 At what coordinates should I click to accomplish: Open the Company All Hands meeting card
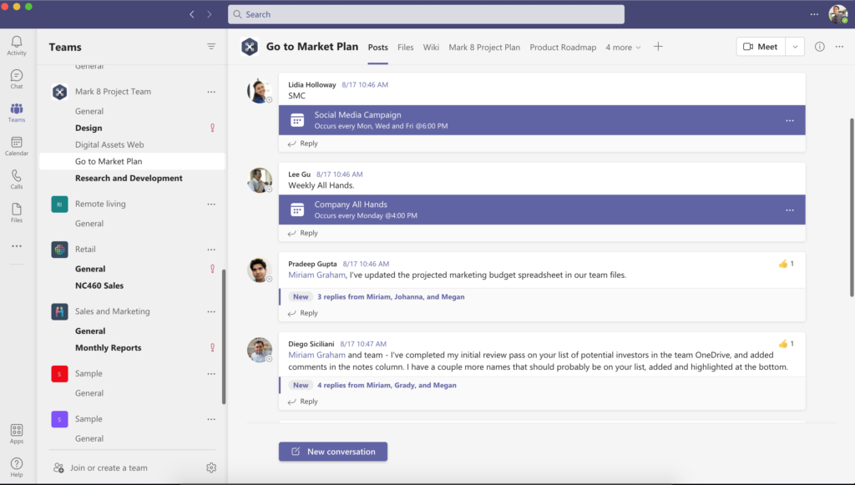(x=542, y=210)
